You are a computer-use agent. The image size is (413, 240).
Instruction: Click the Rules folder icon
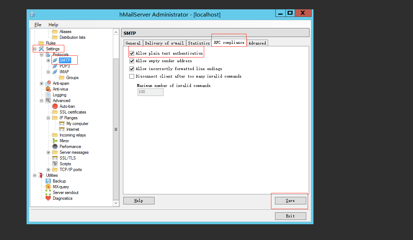click(41, 43)
